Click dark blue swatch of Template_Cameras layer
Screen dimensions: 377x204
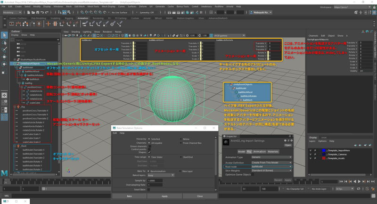click(x=324, y=155)
